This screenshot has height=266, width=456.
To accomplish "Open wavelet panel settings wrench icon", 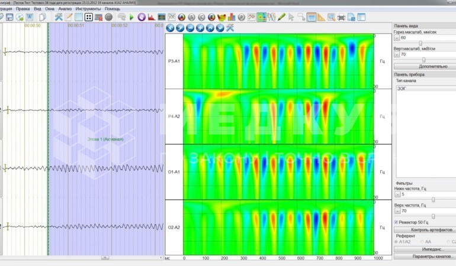I will click(230, 28).
